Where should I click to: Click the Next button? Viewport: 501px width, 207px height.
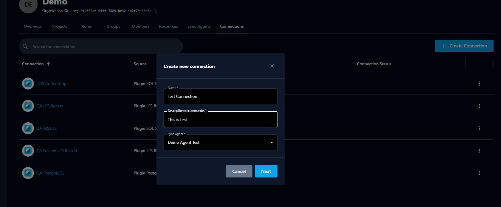pyautogui.click(x=266, y=171)
